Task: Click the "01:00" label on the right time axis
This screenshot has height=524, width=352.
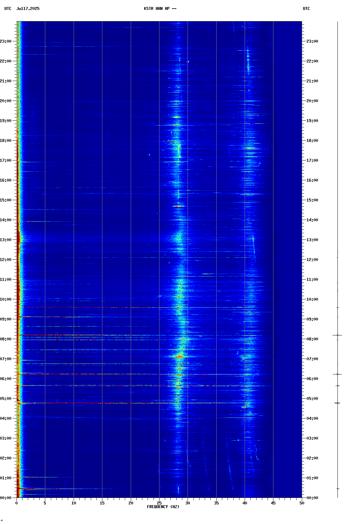Action: [312, 478]
